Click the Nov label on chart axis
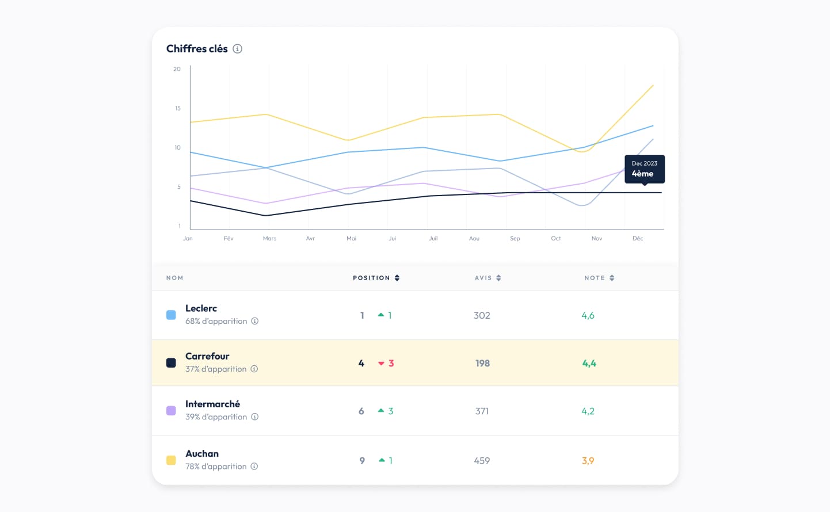 pyautogui.click(x=597, y=238)
